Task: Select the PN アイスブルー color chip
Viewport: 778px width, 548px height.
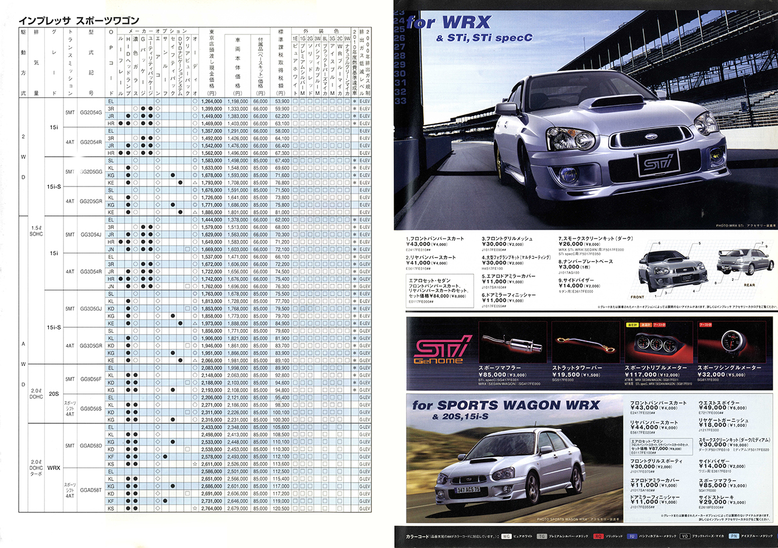Action: click(x=733, y=535)
